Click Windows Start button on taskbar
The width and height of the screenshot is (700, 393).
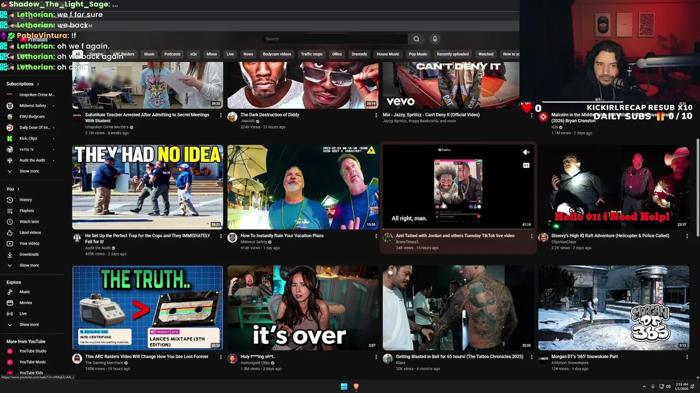(x=344, y=386)
